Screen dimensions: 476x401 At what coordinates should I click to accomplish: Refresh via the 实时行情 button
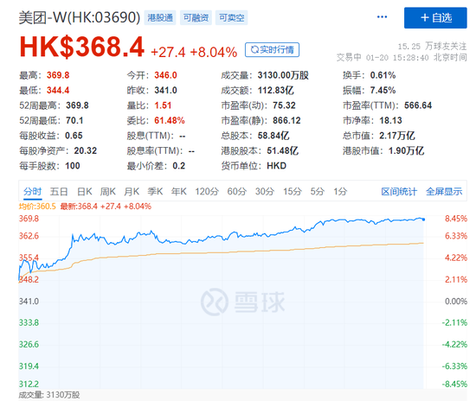point(272,50)
